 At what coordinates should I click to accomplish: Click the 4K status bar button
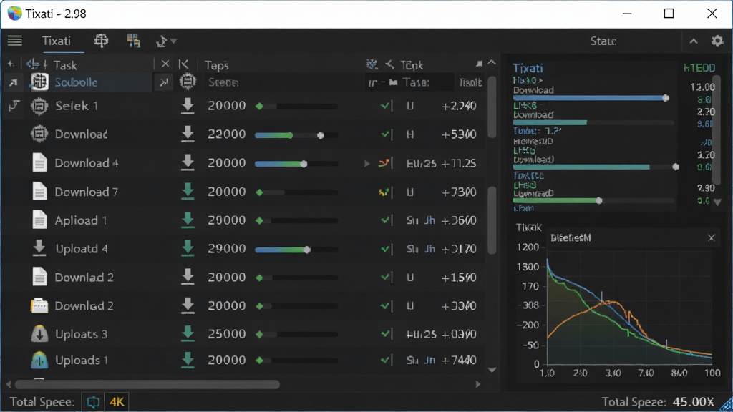[x=117, y=402]
